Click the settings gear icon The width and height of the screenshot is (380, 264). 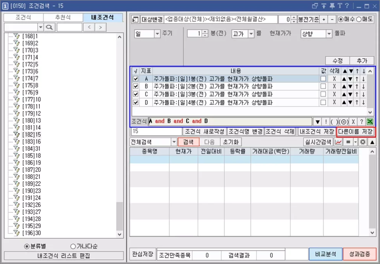coord(363,142)
